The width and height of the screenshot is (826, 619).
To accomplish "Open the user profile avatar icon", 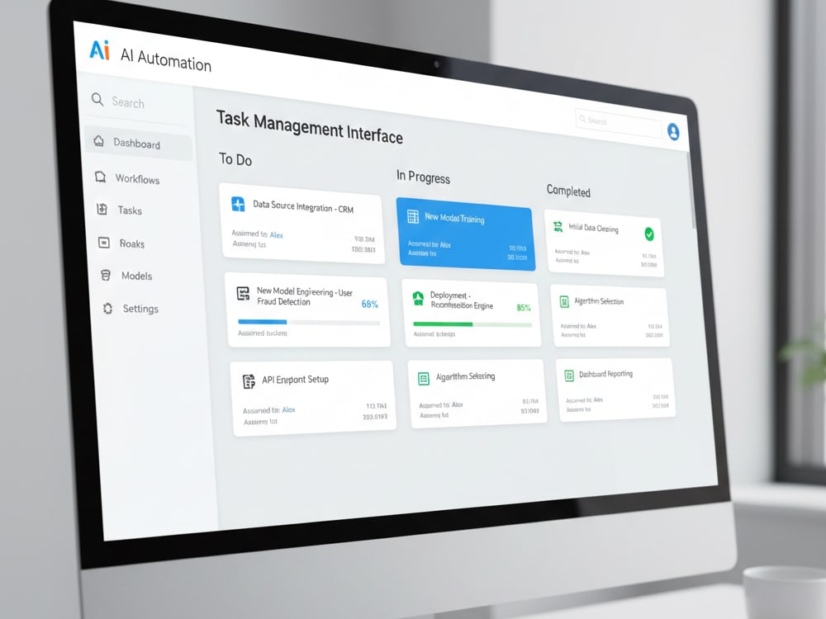I will click(673, 131).
